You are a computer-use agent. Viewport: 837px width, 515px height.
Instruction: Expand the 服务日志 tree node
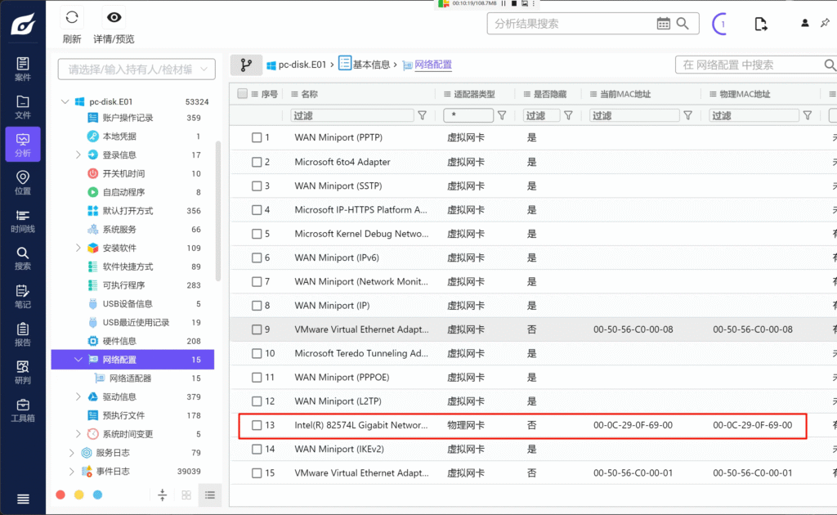tap(72, 453)
